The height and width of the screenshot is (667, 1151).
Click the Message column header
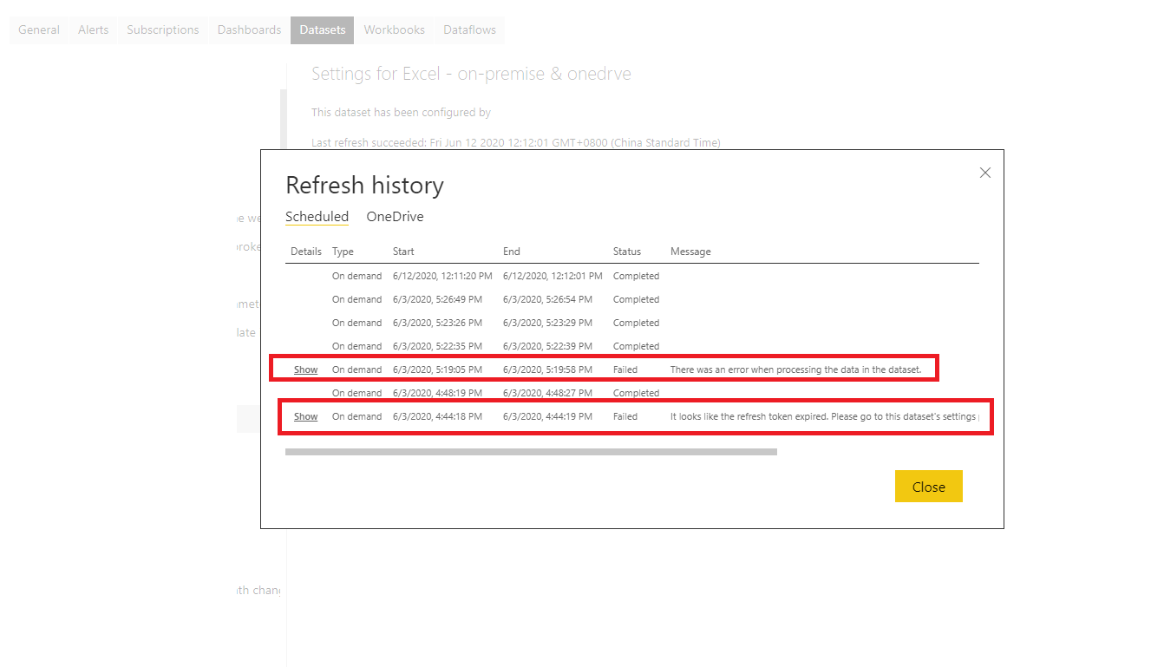point(690,252)
